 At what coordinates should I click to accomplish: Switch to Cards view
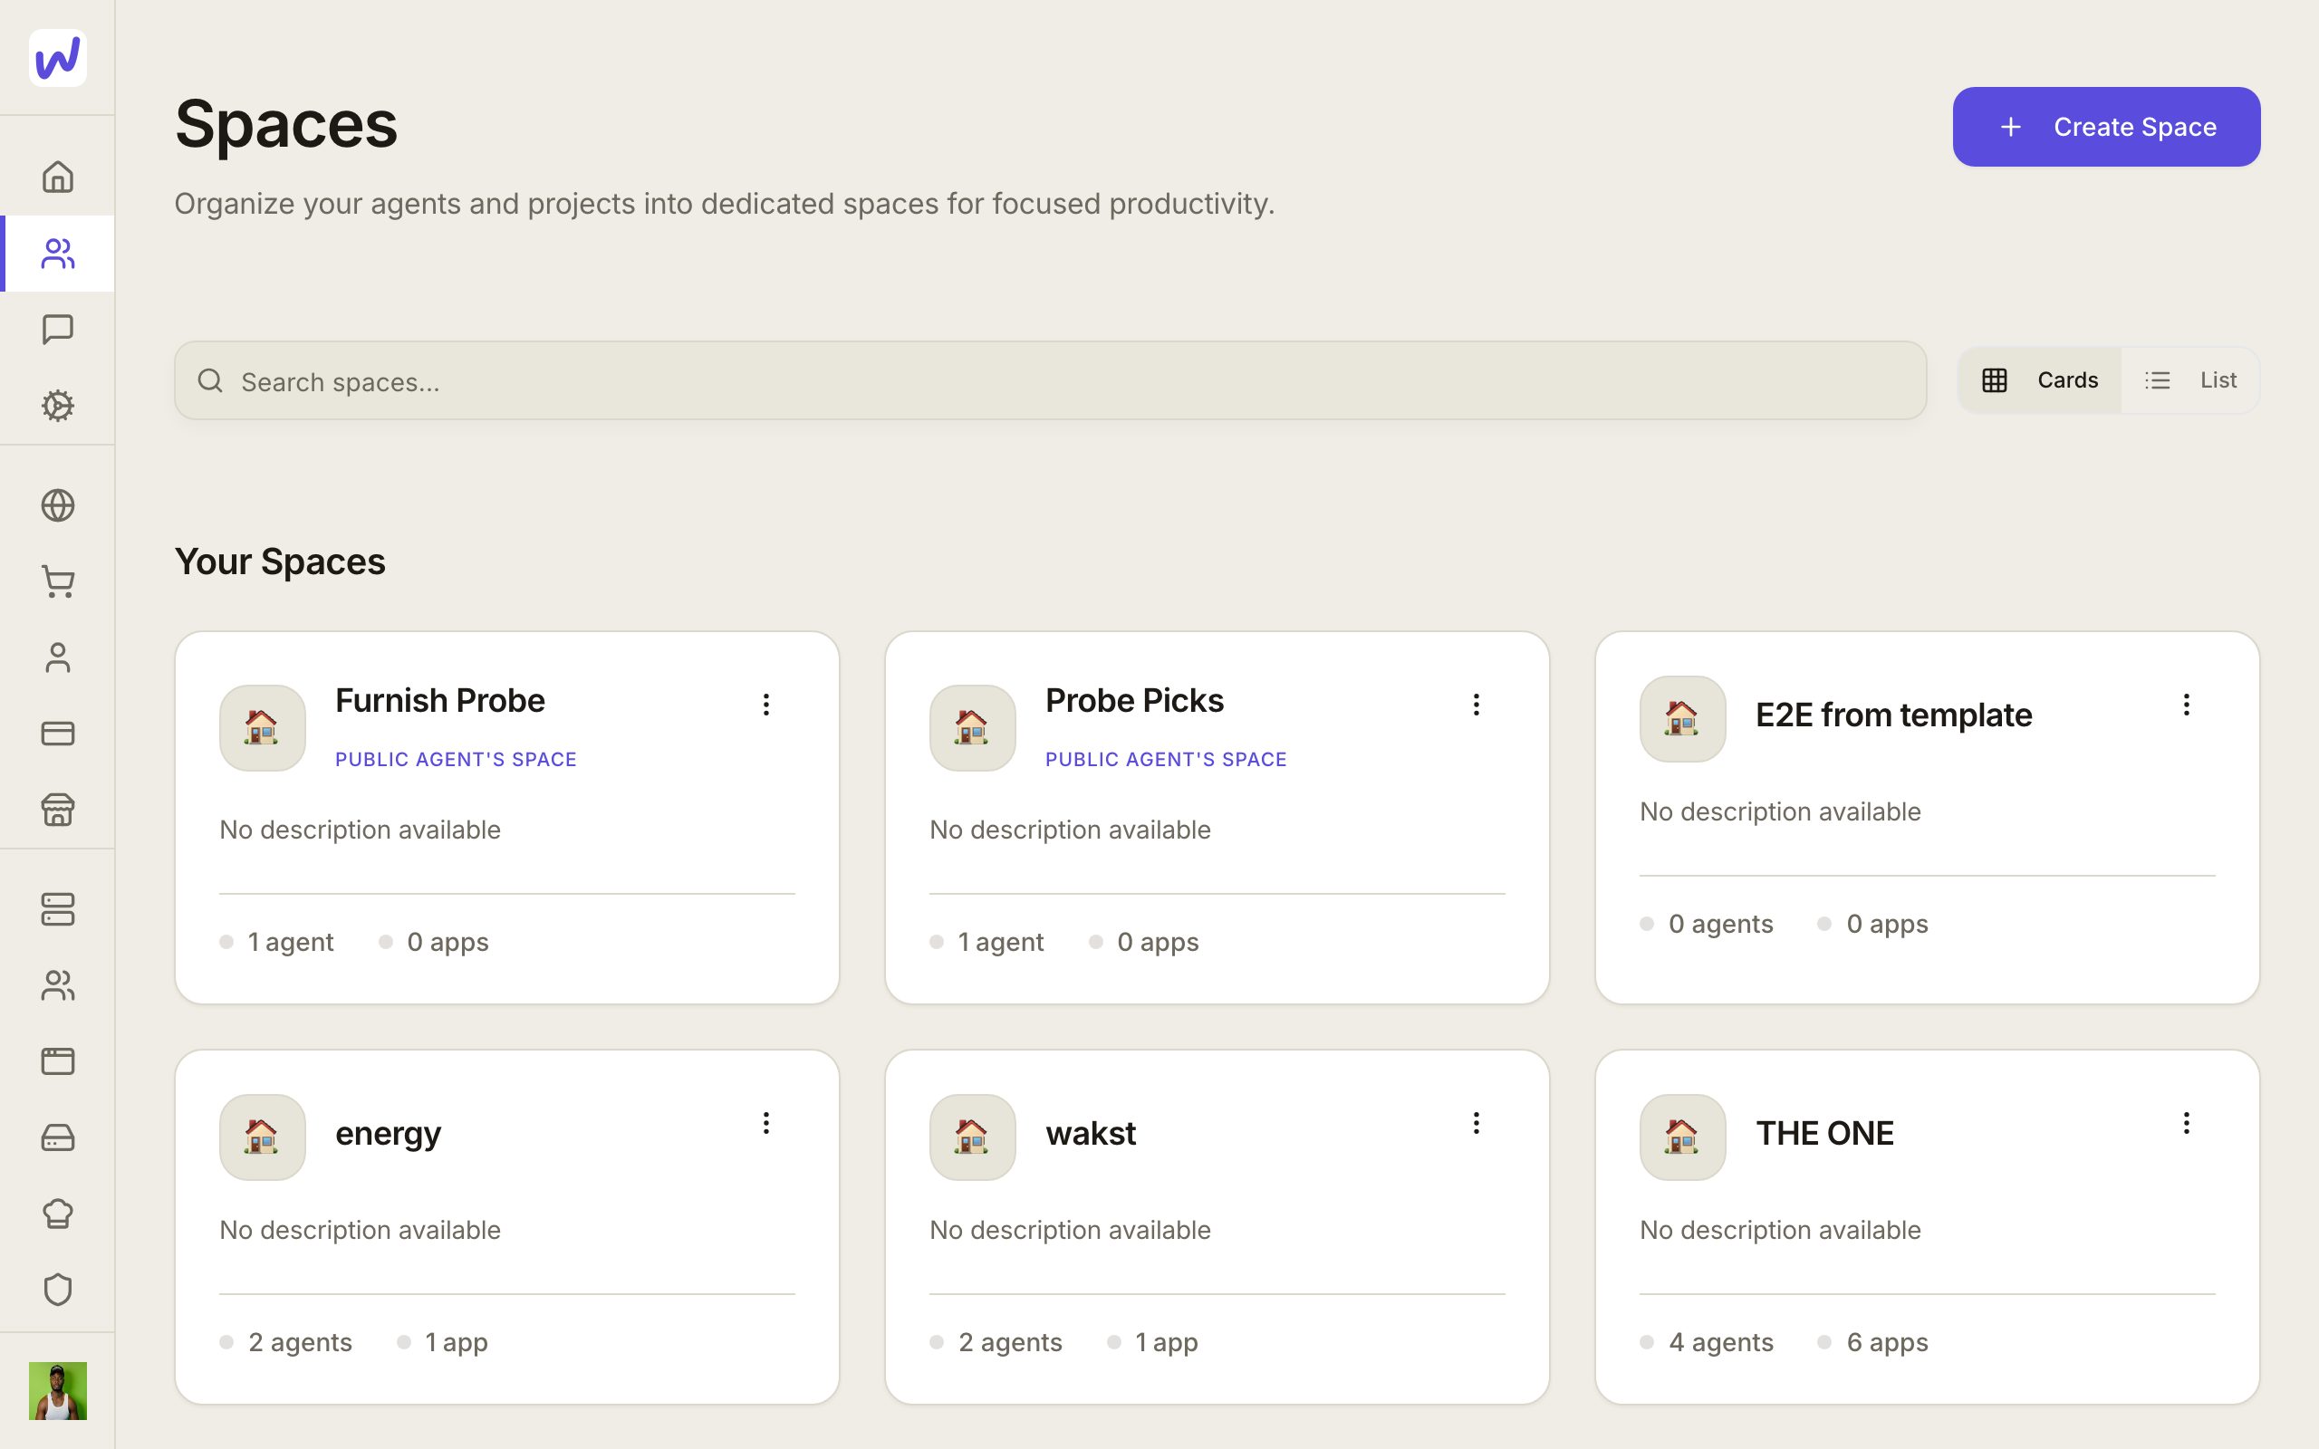pos(2040,380)
